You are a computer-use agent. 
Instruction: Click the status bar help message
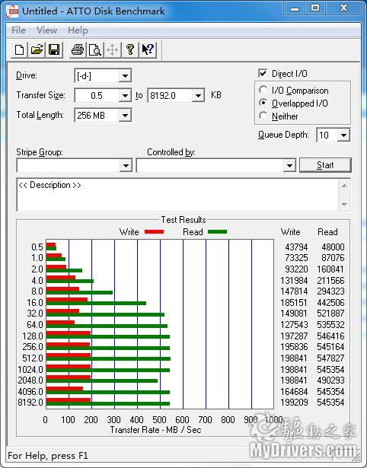click(x=48, y=456)
